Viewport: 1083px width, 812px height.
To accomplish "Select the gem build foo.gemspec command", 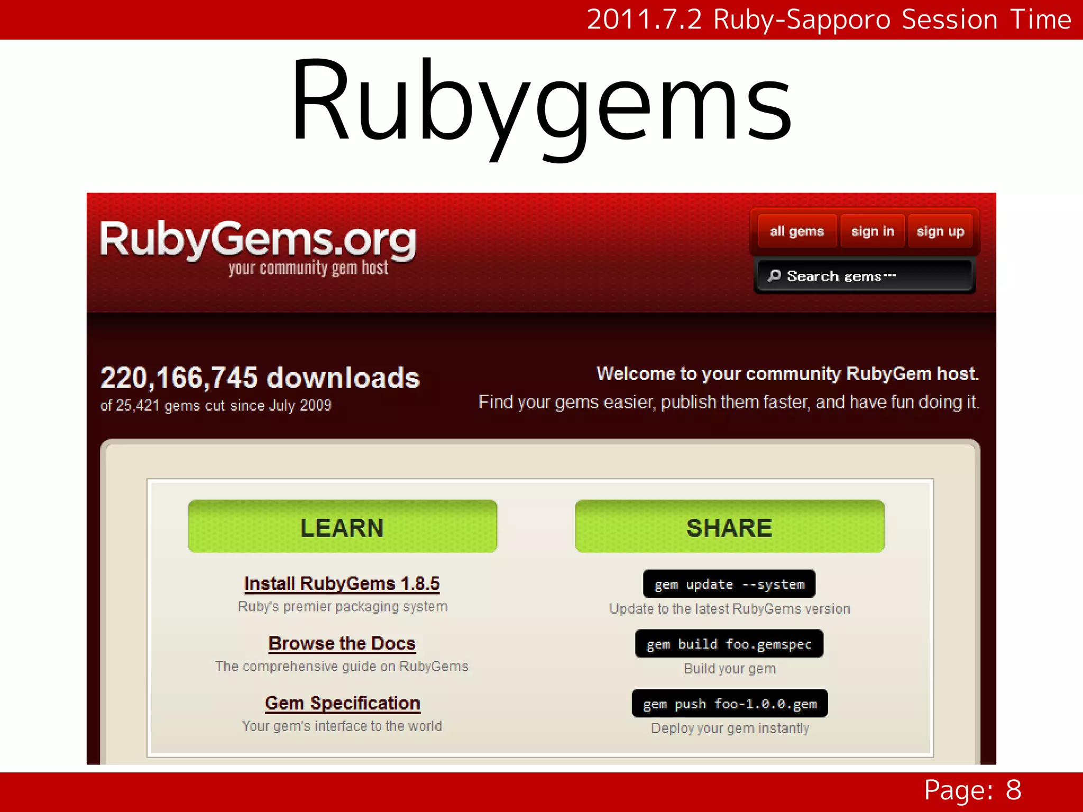I will pyautogui.click(x=729, y=644).
